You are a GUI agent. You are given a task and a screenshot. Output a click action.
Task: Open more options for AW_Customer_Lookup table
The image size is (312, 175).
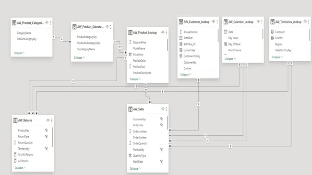point(217,22)
